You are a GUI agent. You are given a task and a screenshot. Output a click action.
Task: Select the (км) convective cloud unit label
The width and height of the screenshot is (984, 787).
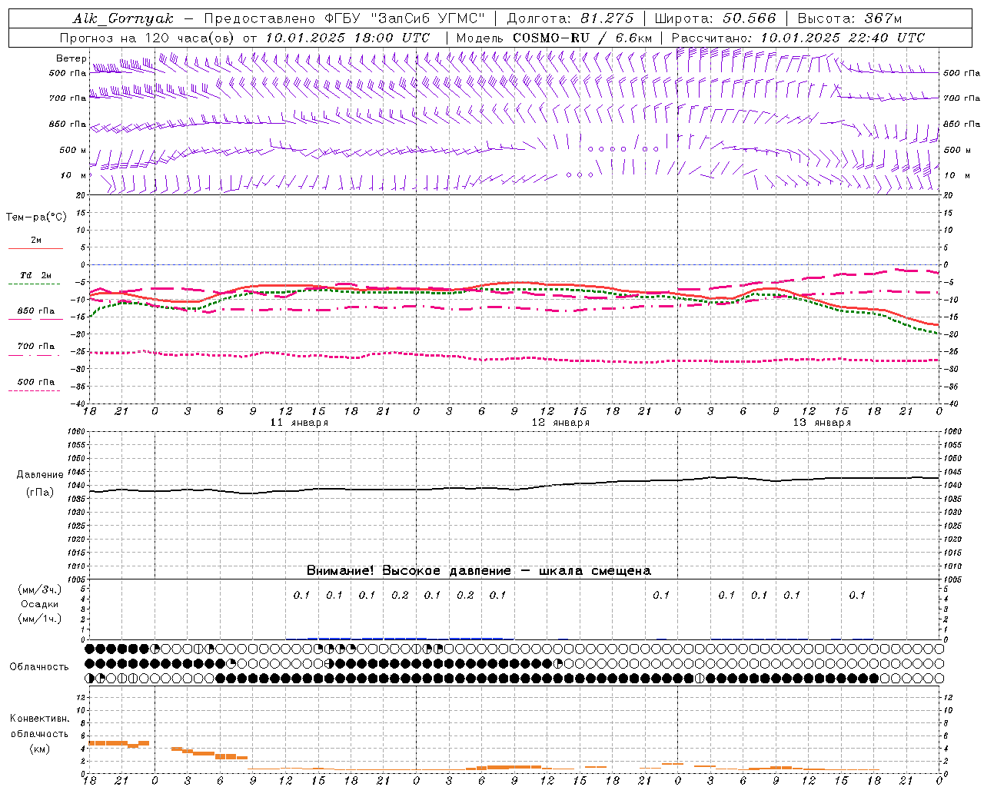(39, 749)
